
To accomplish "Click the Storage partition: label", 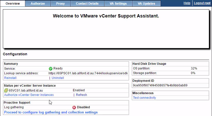I will click(x=145, y=73).
